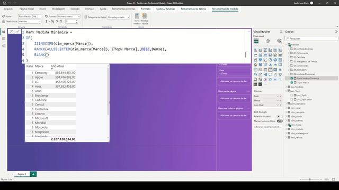Expand the 01.Performance folder

click(289, 53)
